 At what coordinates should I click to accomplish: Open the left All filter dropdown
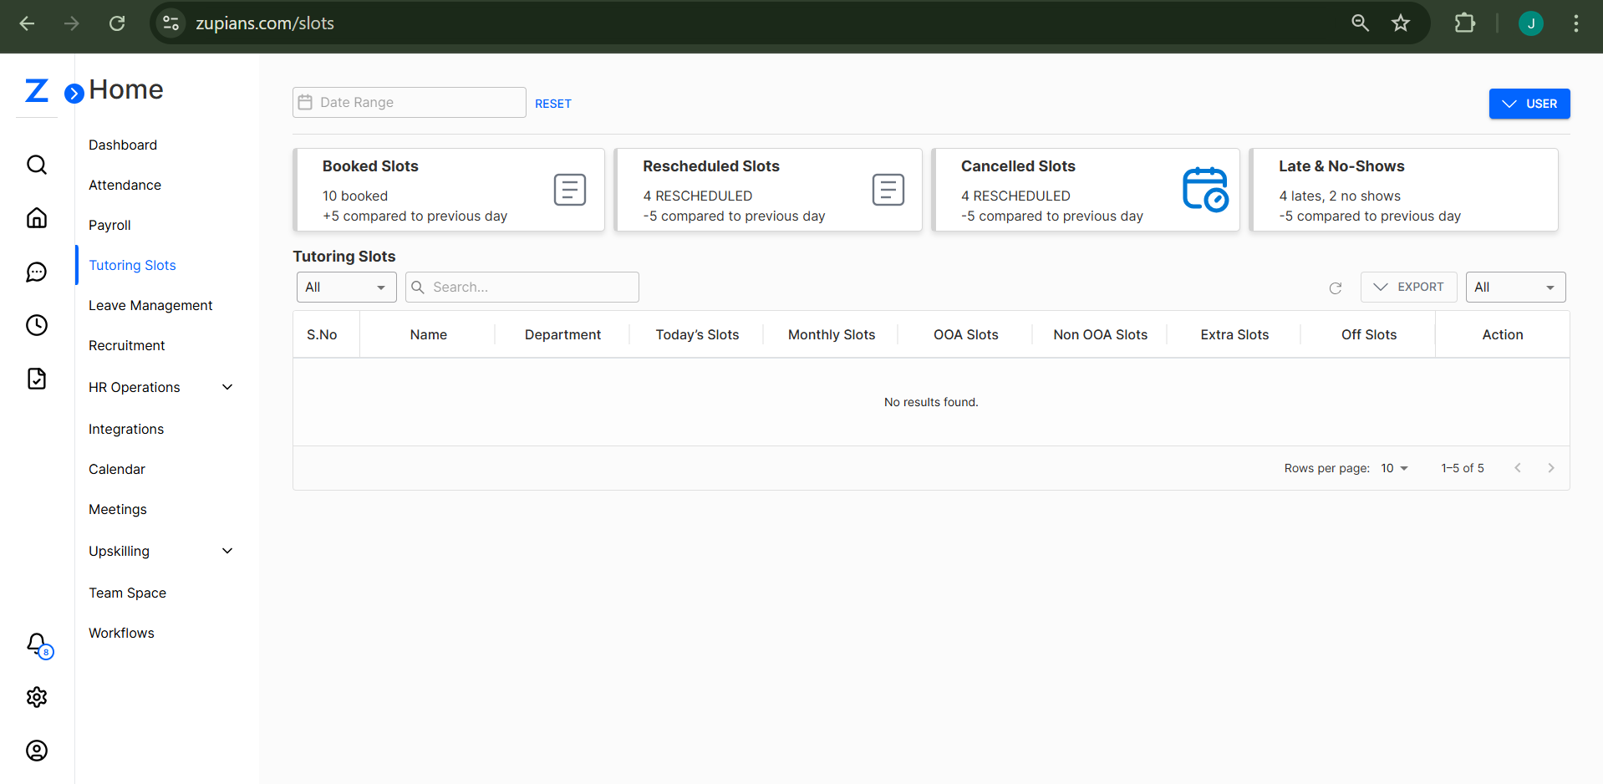[x=346, y=288]
